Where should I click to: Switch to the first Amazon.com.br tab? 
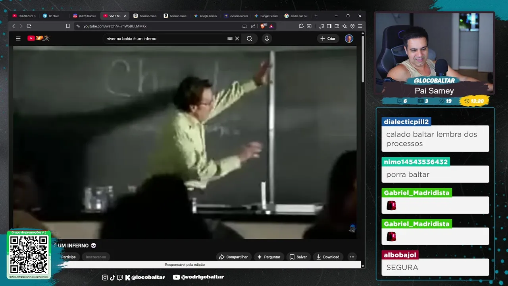(x=145, y=16)
